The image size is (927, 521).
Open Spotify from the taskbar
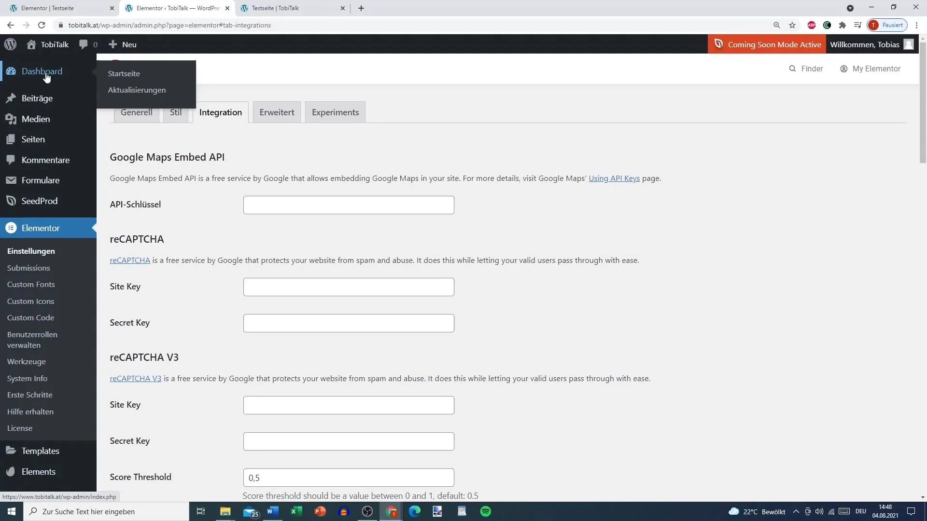click(x=486, y=511)
